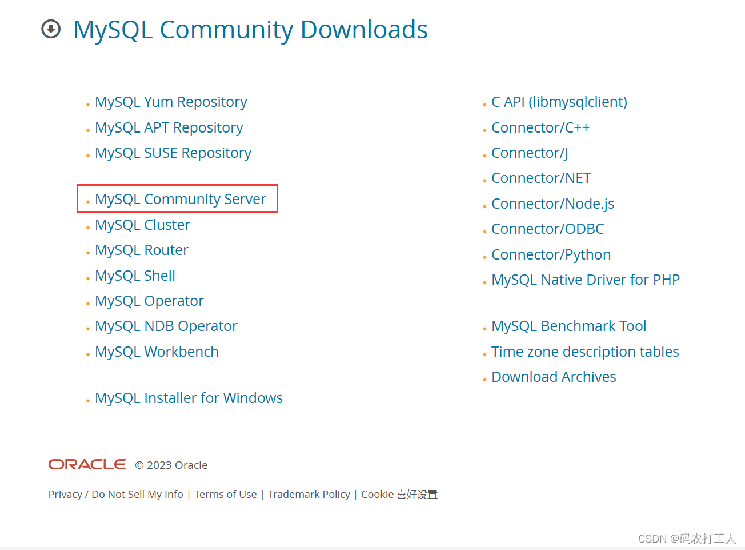
Task: Open the Connector/Node.js link
Action: click(553, 204)
